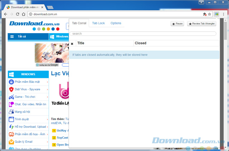229x151 pixels.
Task: Open Phần mềm đồ họa - Ảnh category
Action: click(x=30, y=134)
